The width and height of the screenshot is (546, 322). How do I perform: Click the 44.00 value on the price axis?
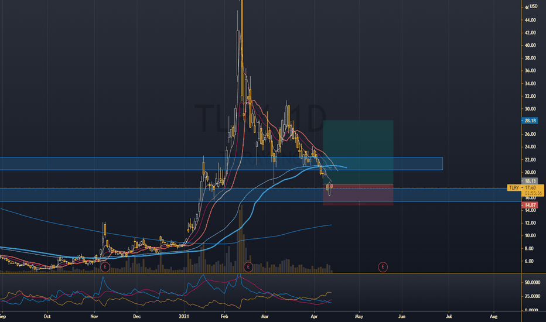pos(530,20)
